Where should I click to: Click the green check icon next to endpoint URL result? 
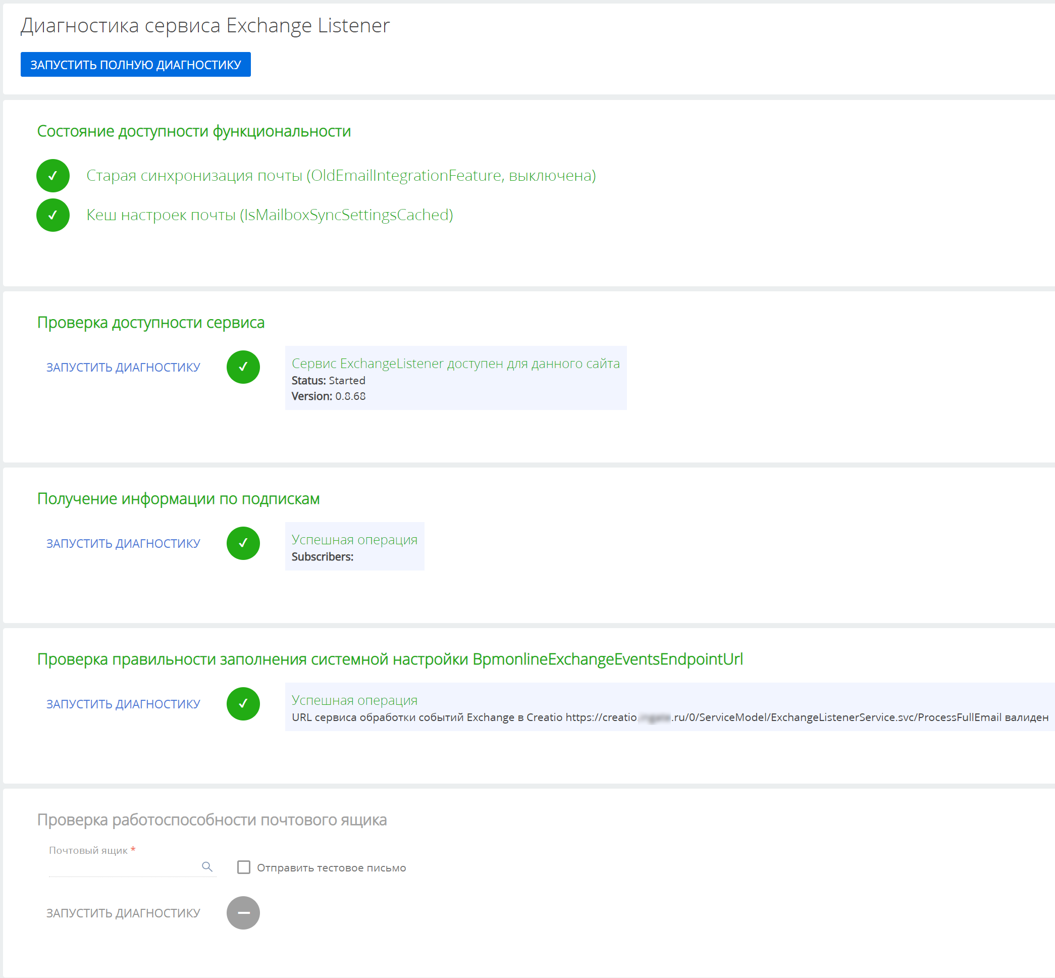(x=243, y=704)
